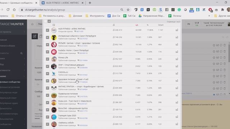Toggle the empty header checkbox

[x=45, y=21]
